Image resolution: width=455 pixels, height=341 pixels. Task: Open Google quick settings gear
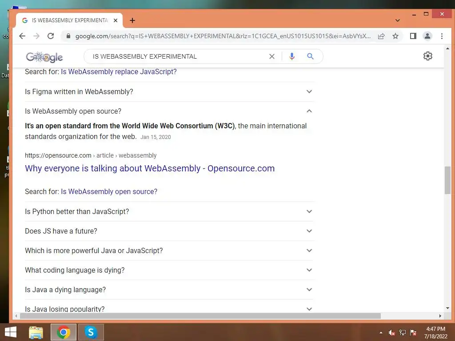click(428, 56)
